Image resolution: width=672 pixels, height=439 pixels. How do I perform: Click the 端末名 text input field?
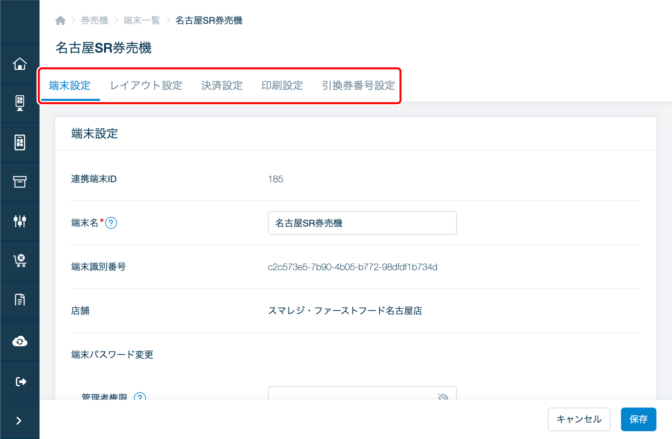(362, 223)
